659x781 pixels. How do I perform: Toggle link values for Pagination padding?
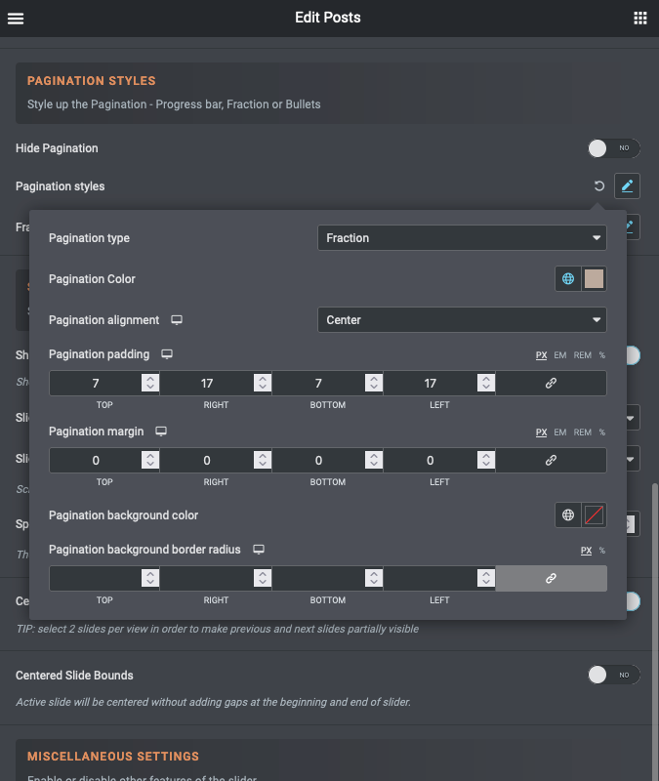pyautogui.click(x=551, y=384)
